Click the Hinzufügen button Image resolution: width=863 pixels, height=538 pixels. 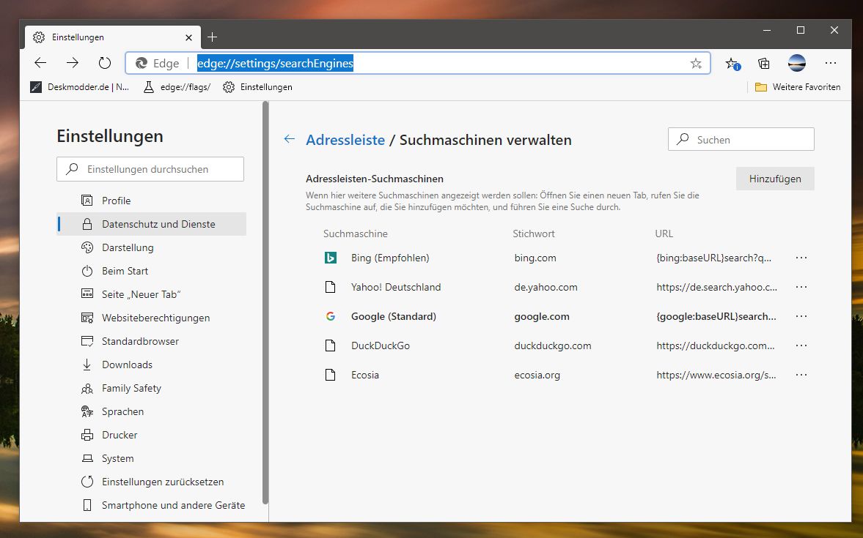(x=775, y=179)
